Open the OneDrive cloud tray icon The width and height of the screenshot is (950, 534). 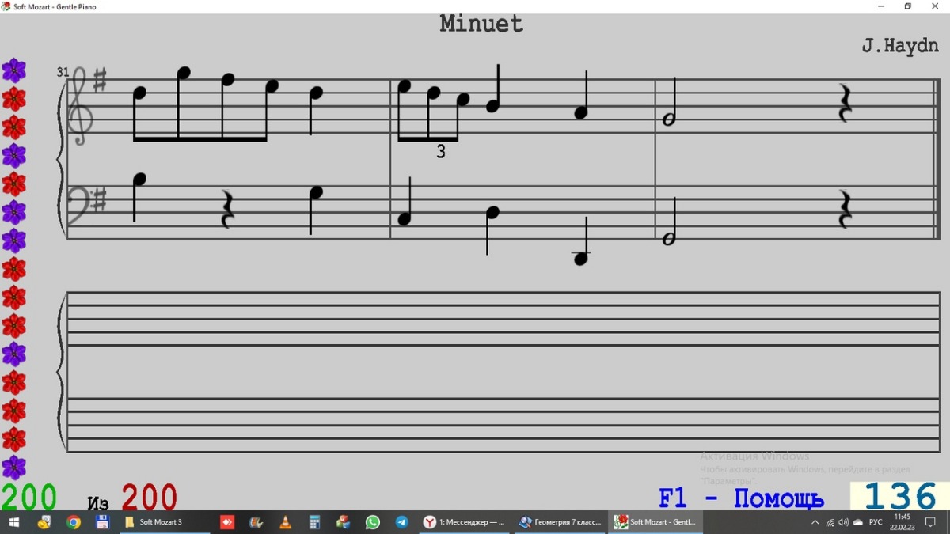(x=857, y=522)
